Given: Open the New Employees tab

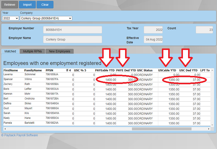Looking at the screenshot, I should click(59, 51).
